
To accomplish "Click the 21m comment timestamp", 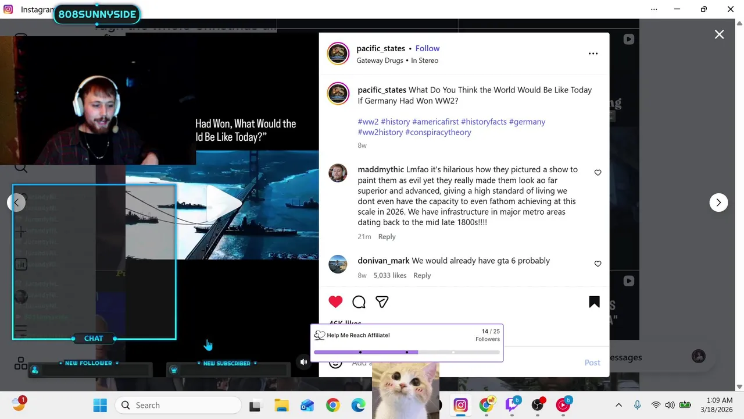I will [x=364, y=236].
